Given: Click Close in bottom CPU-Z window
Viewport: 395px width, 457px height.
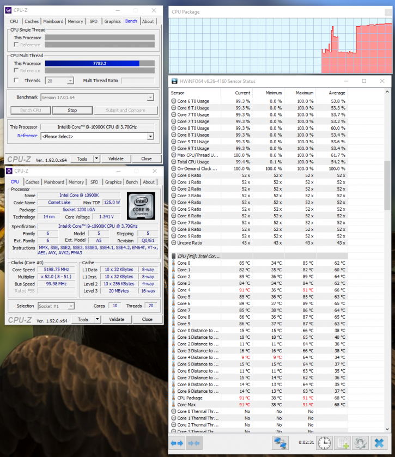Looking at the screenshot, I should (147, 319).
